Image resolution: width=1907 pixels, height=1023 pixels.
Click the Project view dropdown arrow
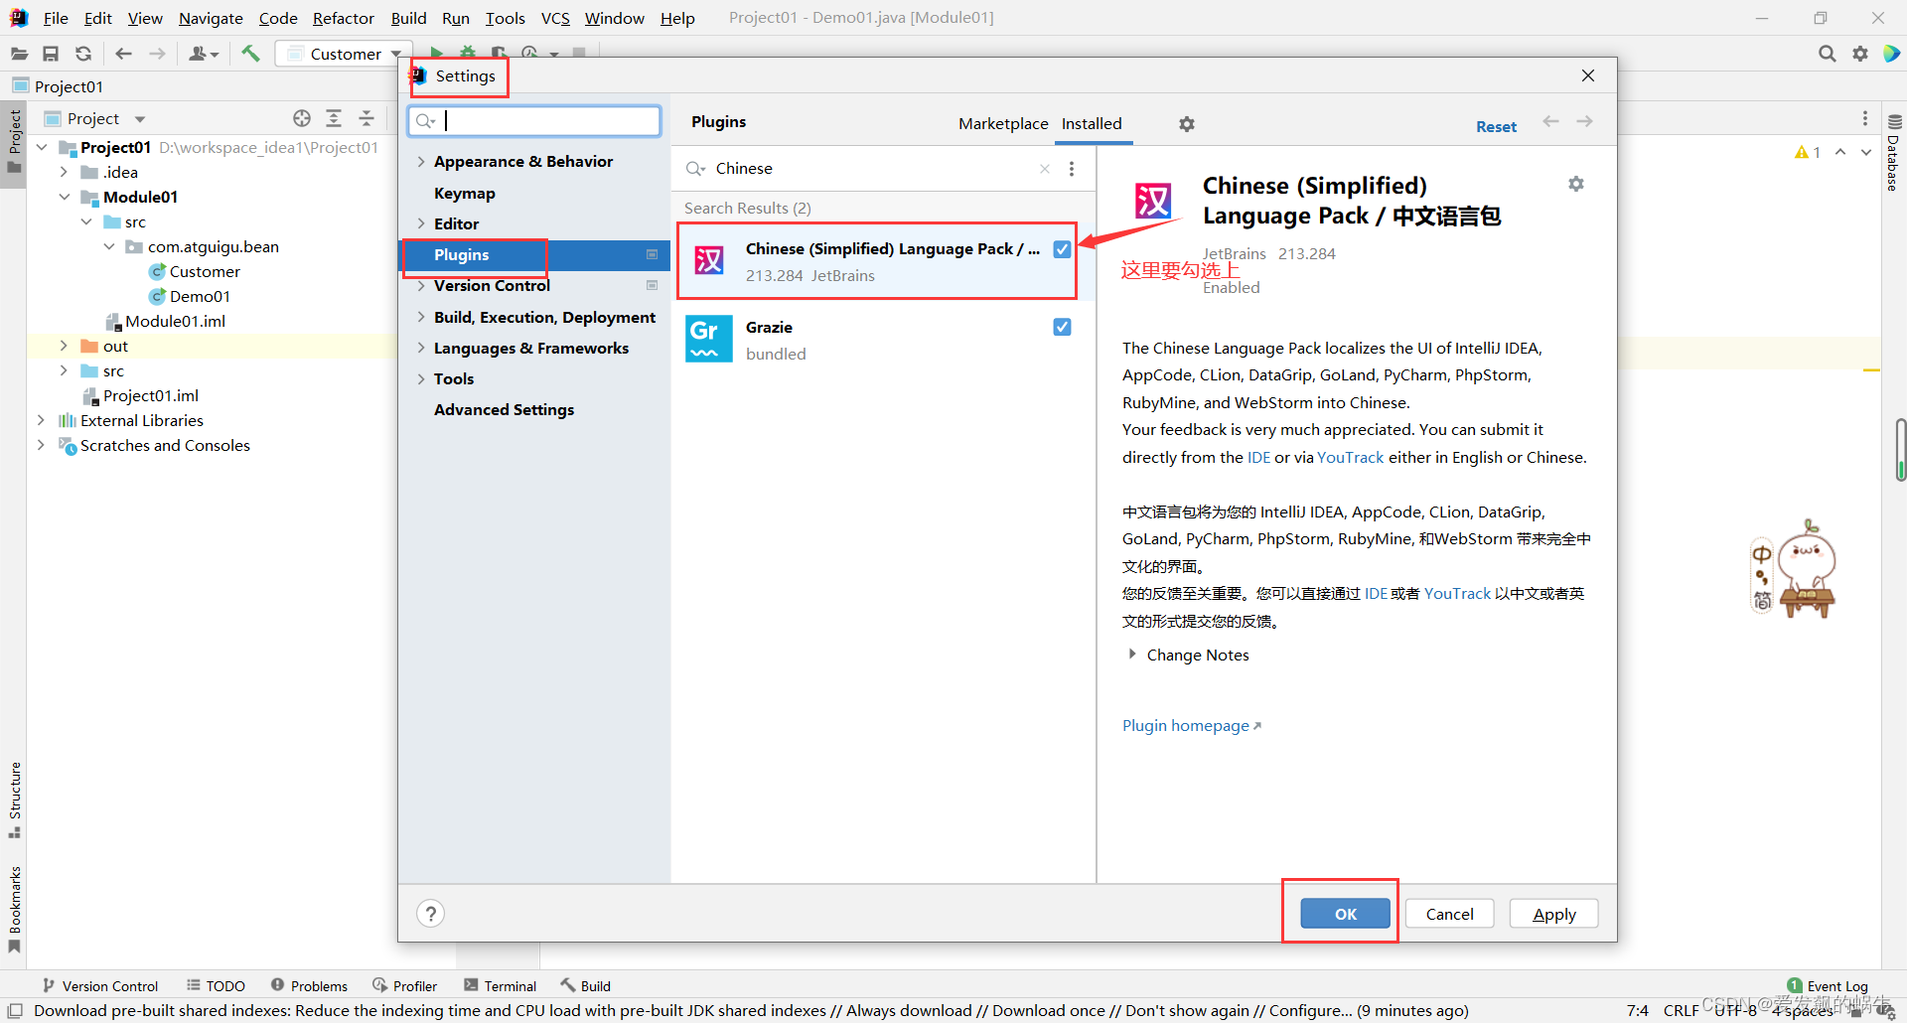click(140, 119)
